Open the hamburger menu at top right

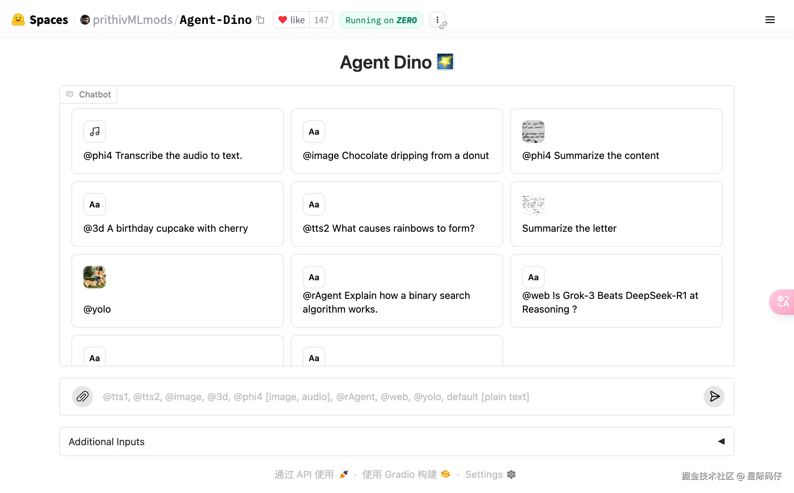770,20
